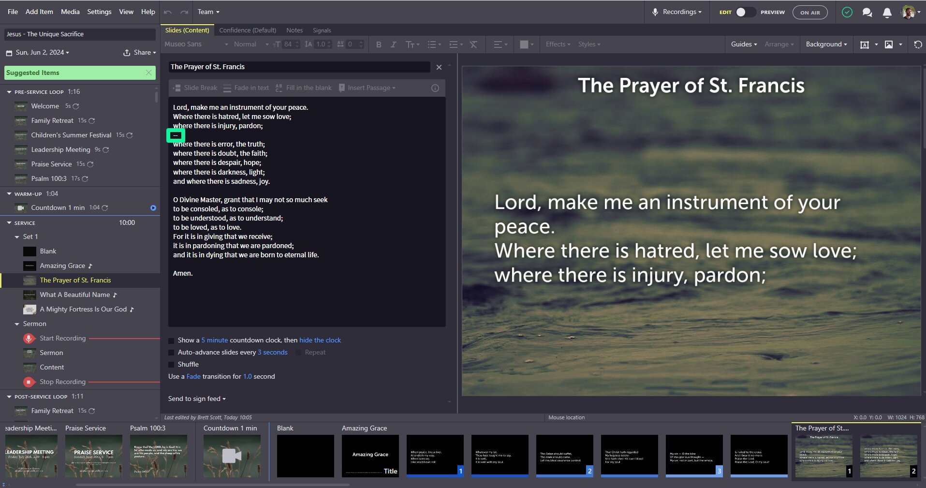
Task: Toggle the ON AIR button
Action: [810, 13]
